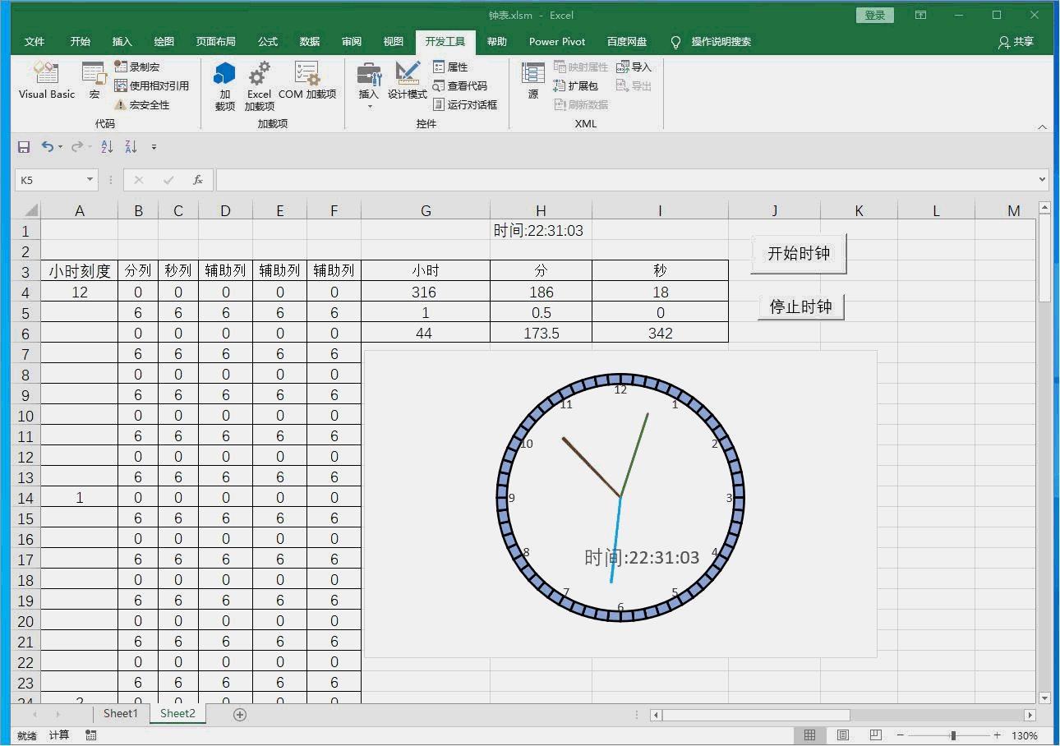1060x746 pixels.
Task: Open 宏安全性 macro security settings
Action: point(142,105)
